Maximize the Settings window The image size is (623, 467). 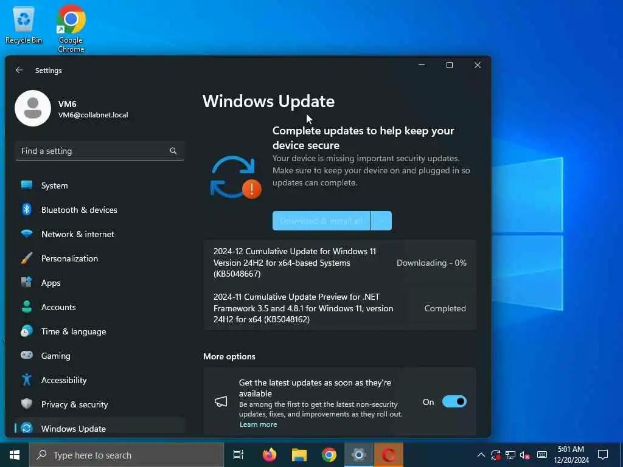(450, 65)
